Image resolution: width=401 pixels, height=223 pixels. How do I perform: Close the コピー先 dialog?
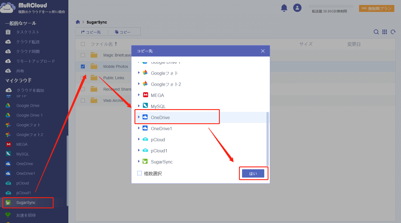coord(263,51)
